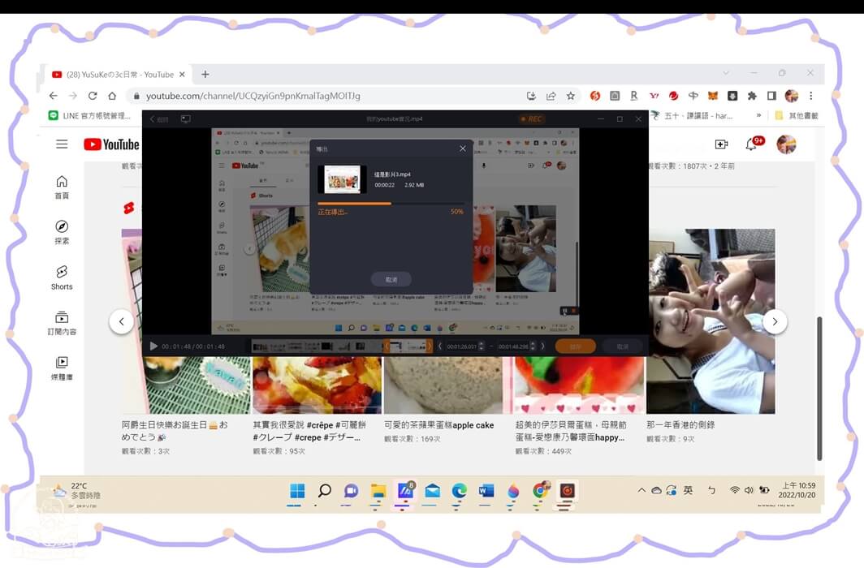Viewport: 864px width, 568px height.
Task: Click Chrome extensions puzzle icon
Action: click(752, 95)
